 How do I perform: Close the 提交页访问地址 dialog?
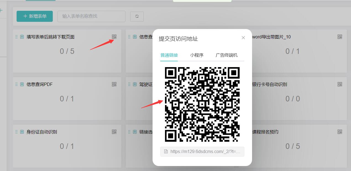pyautogui.click(x=243, y=38)
